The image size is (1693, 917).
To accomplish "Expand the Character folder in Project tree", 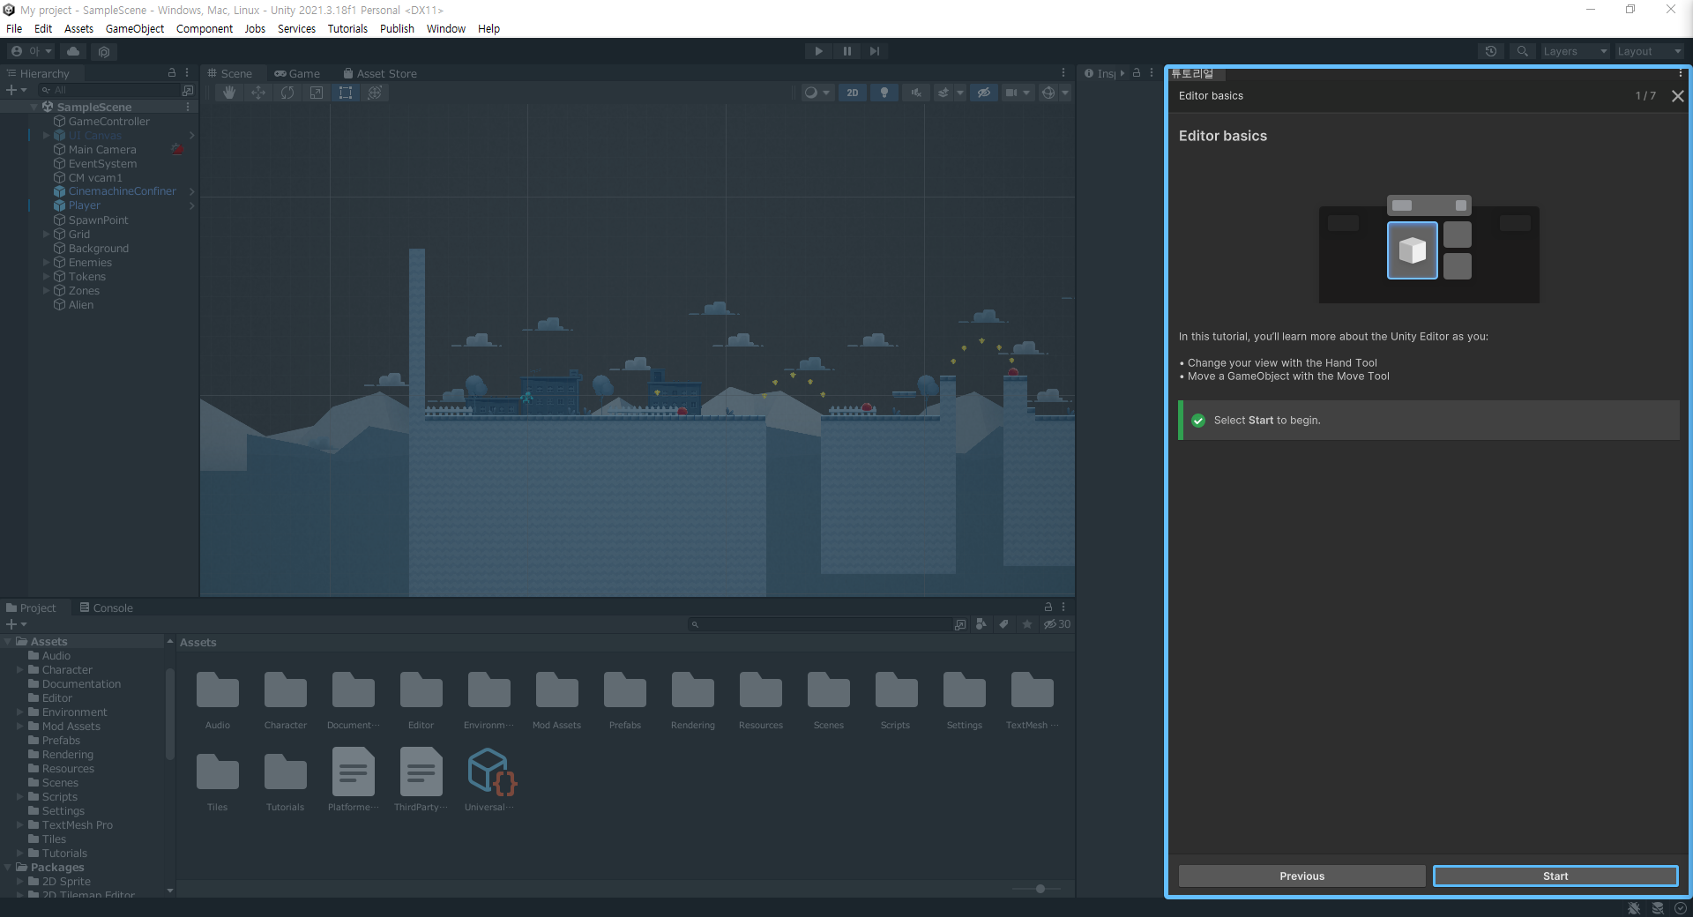I will pos(20,670).
